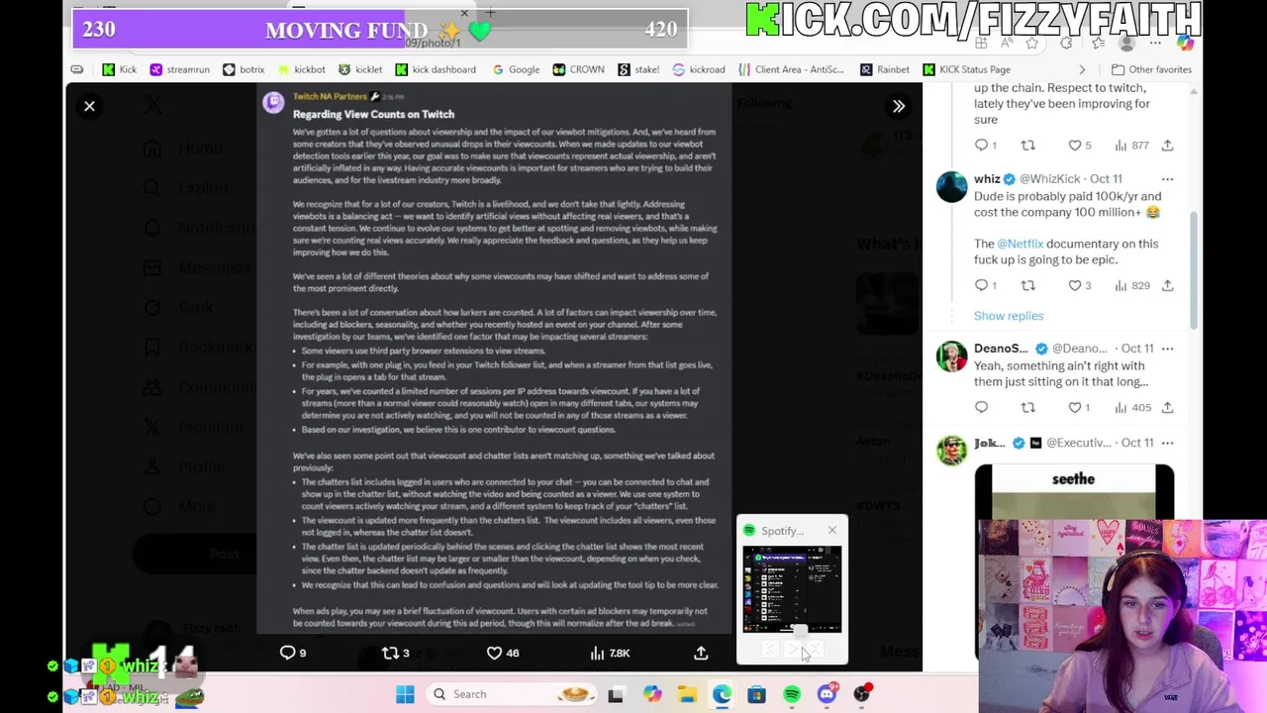This screenshot has height=713, width=1267.
Task: Open the more menu on Jok's comment
Action: (x=1167, y=443)
